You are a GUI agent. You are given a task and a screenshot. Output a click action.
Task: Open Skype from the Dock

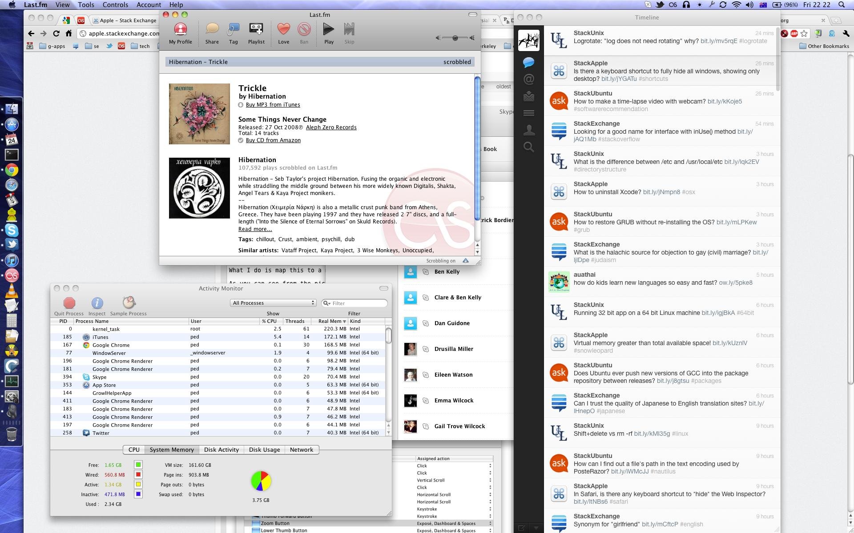click(12, 230)
